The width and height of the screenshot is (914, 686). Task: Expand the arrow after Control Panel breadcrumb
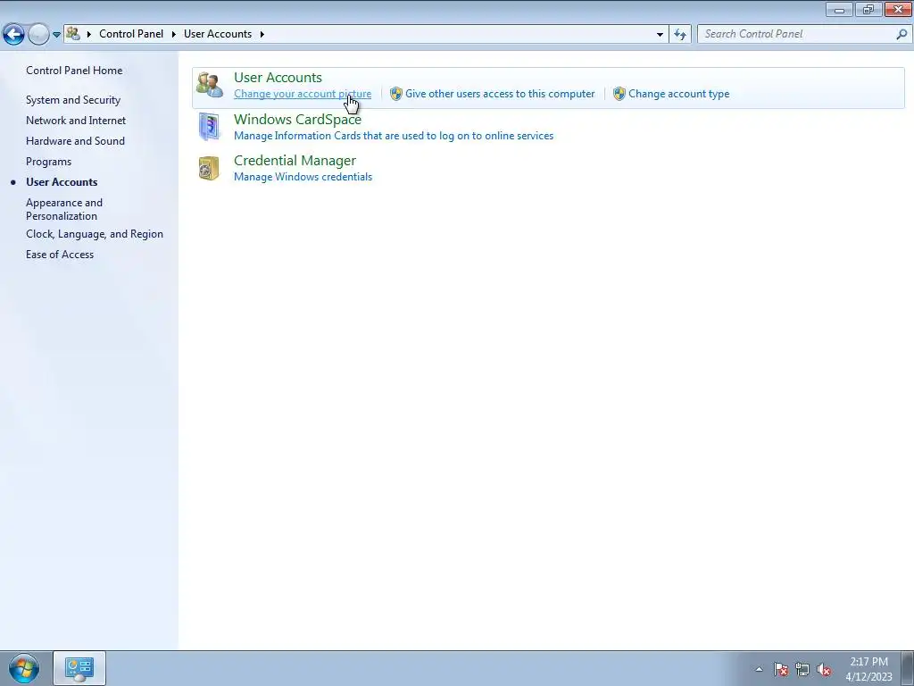tap(174, 35)
